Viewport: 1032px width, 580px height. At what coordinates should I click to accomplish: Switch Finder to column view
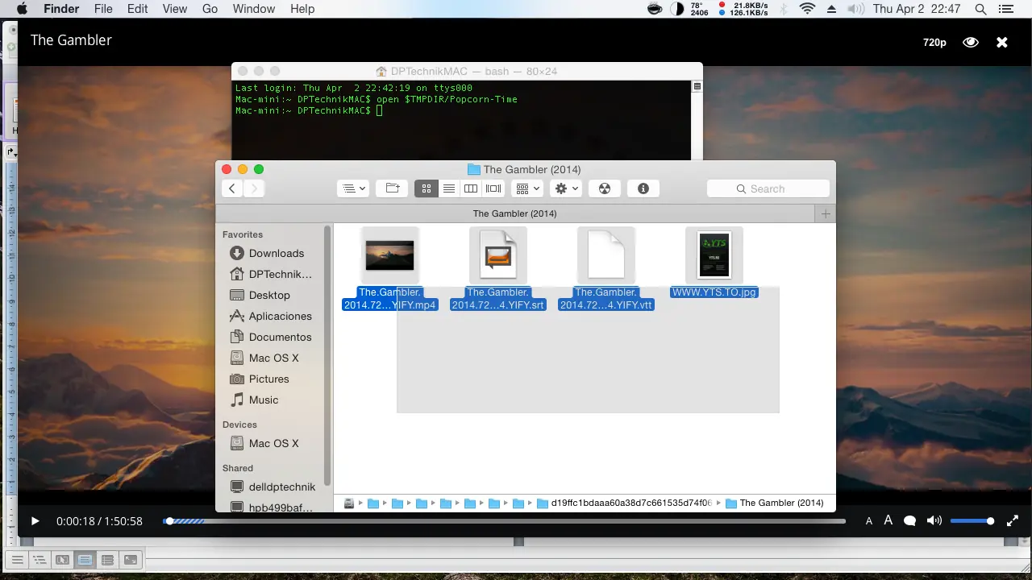point(471,188)
